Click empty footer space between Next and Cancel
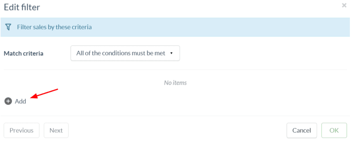 point(176,130)
